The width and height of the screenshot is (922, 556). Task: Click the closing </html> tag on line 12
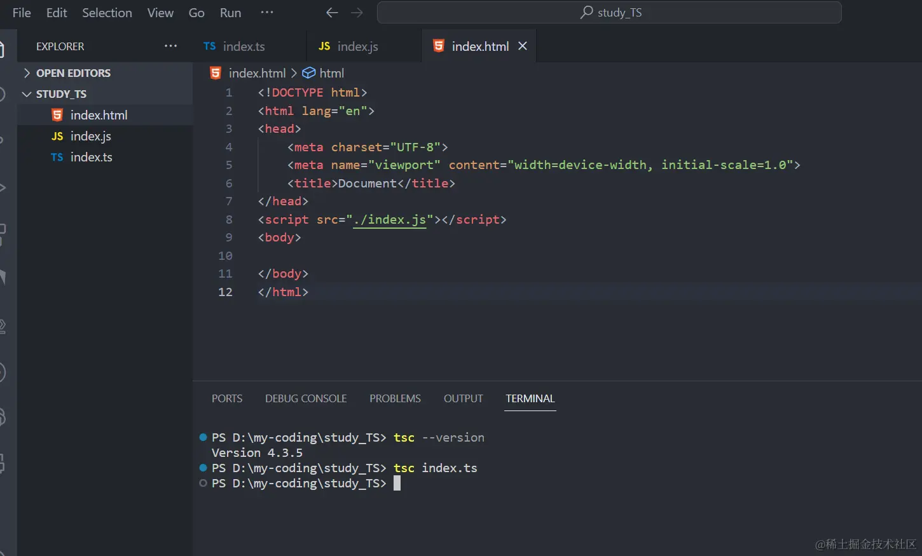283,292
